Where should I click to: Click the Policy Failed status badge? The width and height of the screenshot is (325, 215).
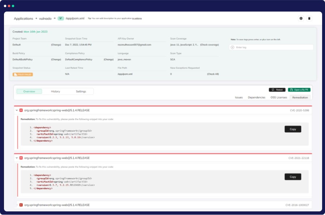click(23, 74)
